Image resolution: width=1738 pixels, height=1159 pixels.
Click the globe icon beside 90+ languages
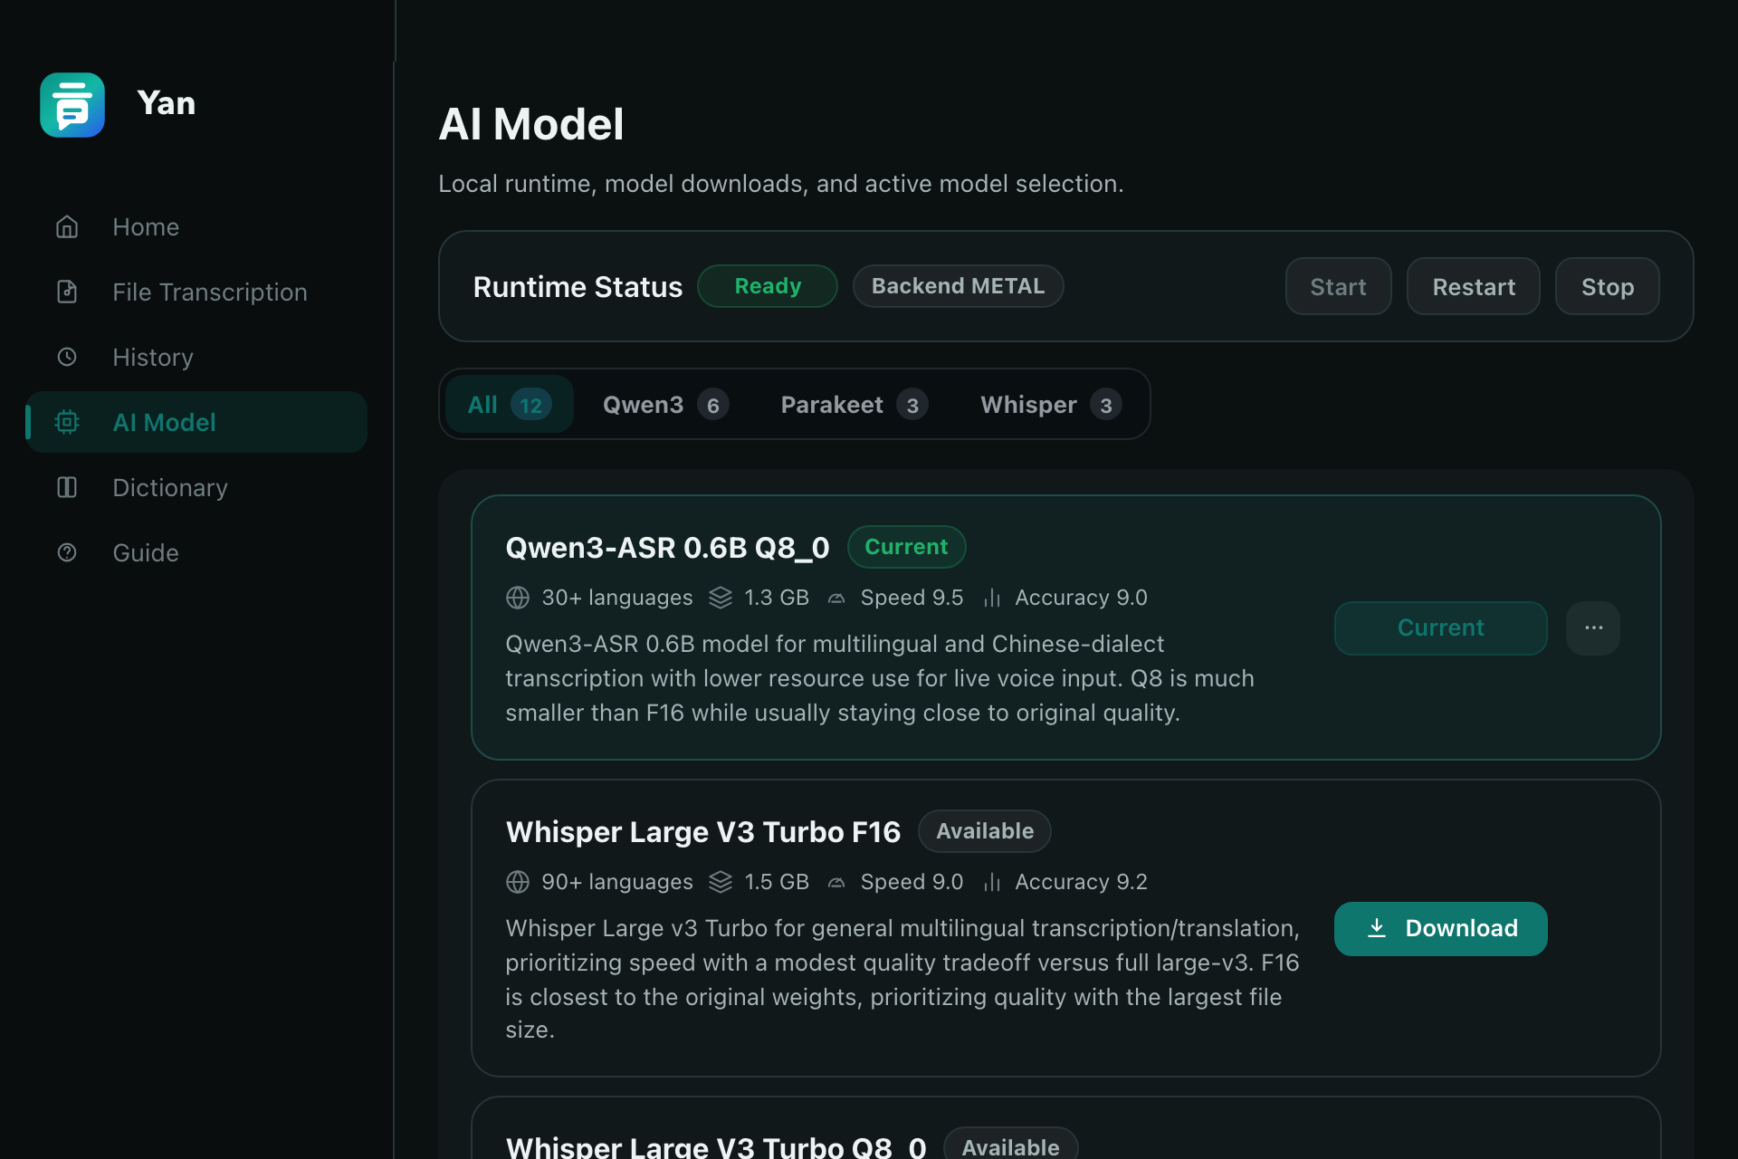pyautogui.click(x=518, y=882)
